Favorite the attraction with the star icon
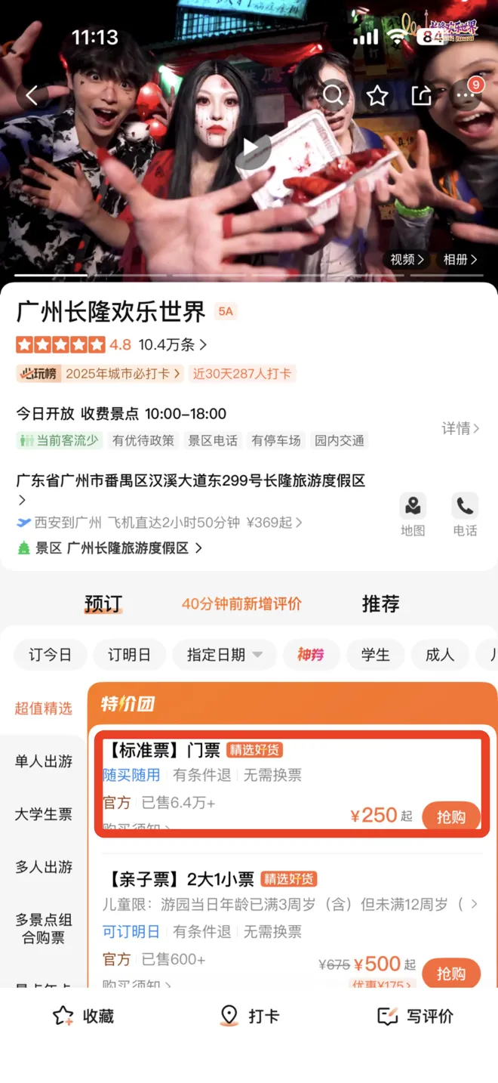The image size is (498, 1083). 377,96
